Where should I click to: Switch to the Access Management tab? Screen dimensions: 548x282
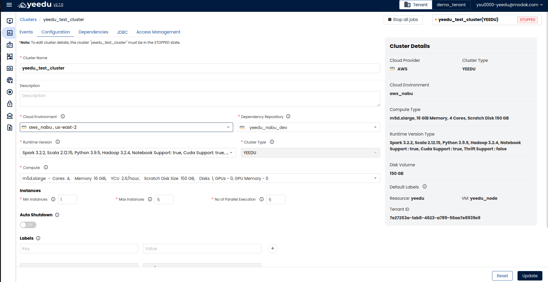pyautogui.click(x=158, y=32)
